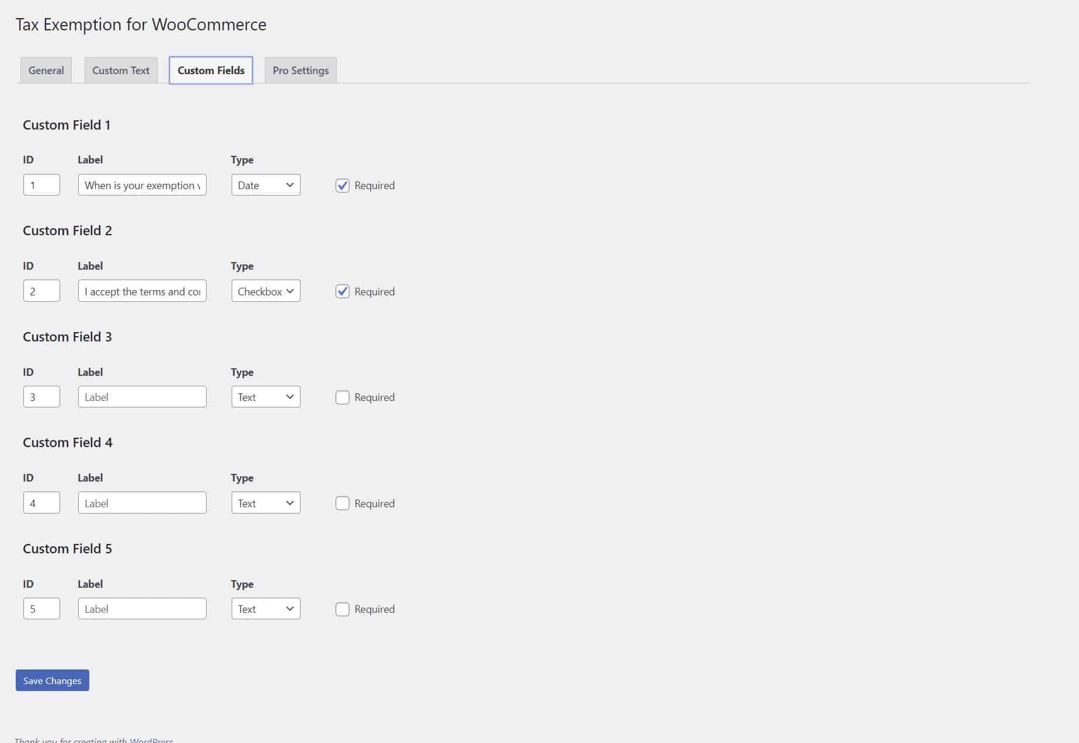Enable Required for Custom Field 4
The height and width of the screenshot is (743, 1079).
click(343, 503)
